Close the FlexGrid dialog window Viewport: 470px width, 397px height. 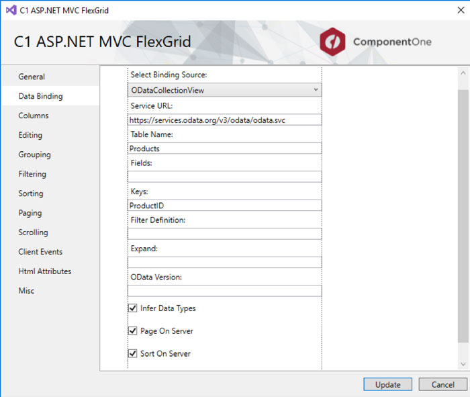coord(461,10)
